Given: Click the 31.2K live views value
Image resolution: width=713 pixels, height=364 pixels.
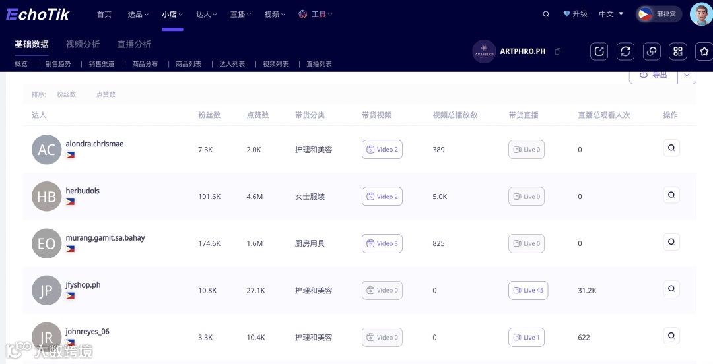Looking at the screenshot, I should pyautogui.click(x=587, y=290).
